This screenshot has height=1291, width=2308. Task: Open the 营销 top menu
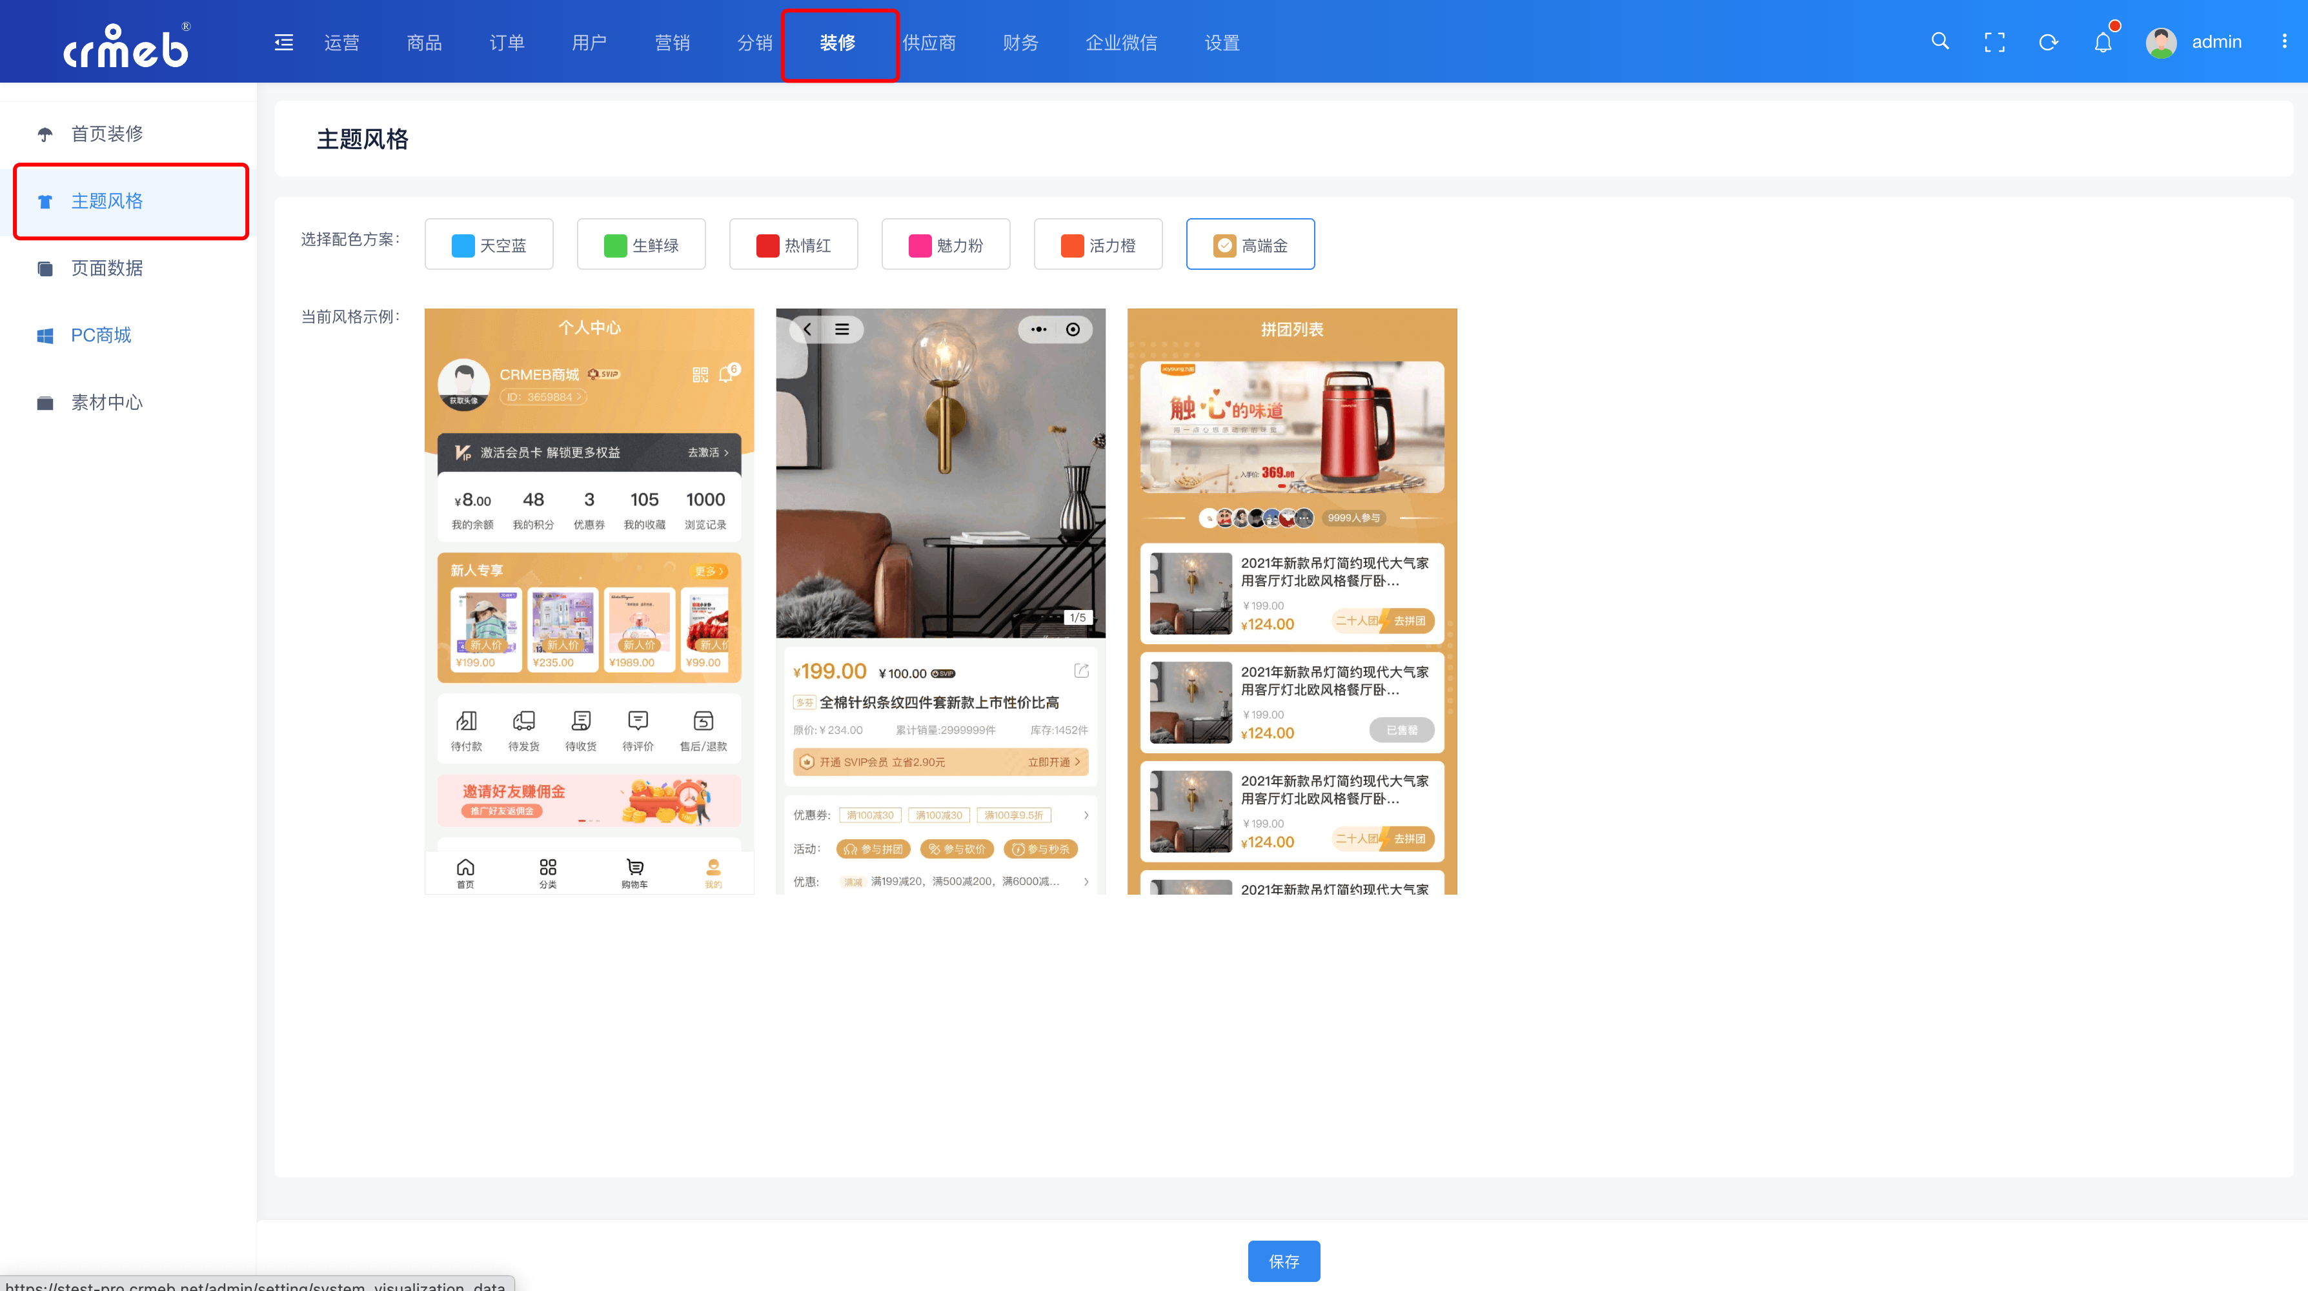click(x=672, y=42)
